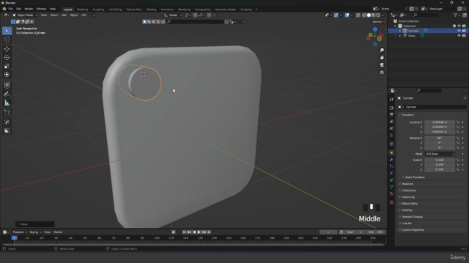Click the zoom view magnifier icon
The height and width of the screenshot is (263, 469).
coord(382,50)
